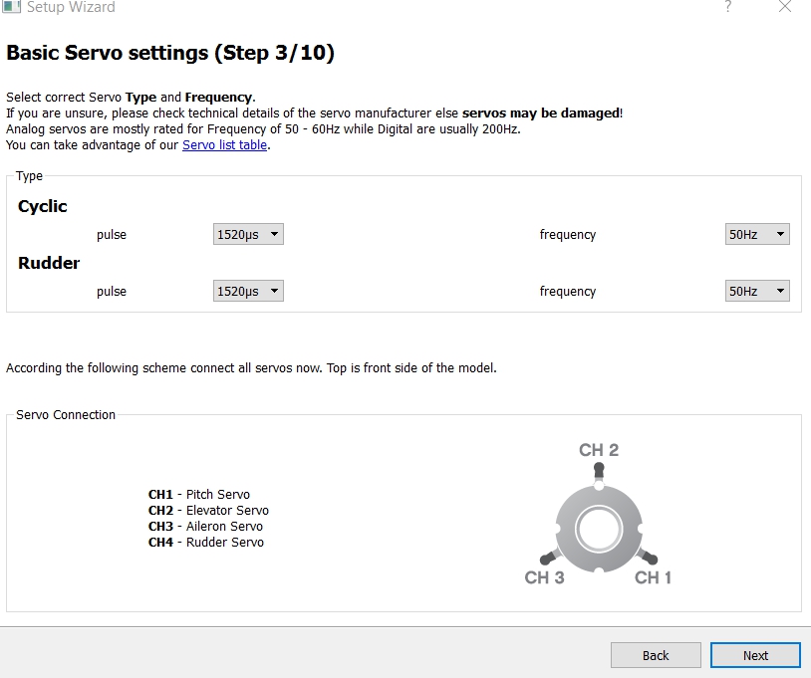Click the CH 2 servo arm in diagram

point(599,469)
